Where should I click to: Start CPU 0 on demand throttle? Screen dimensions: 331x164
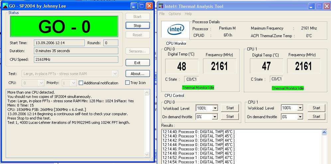coord(230,116)
